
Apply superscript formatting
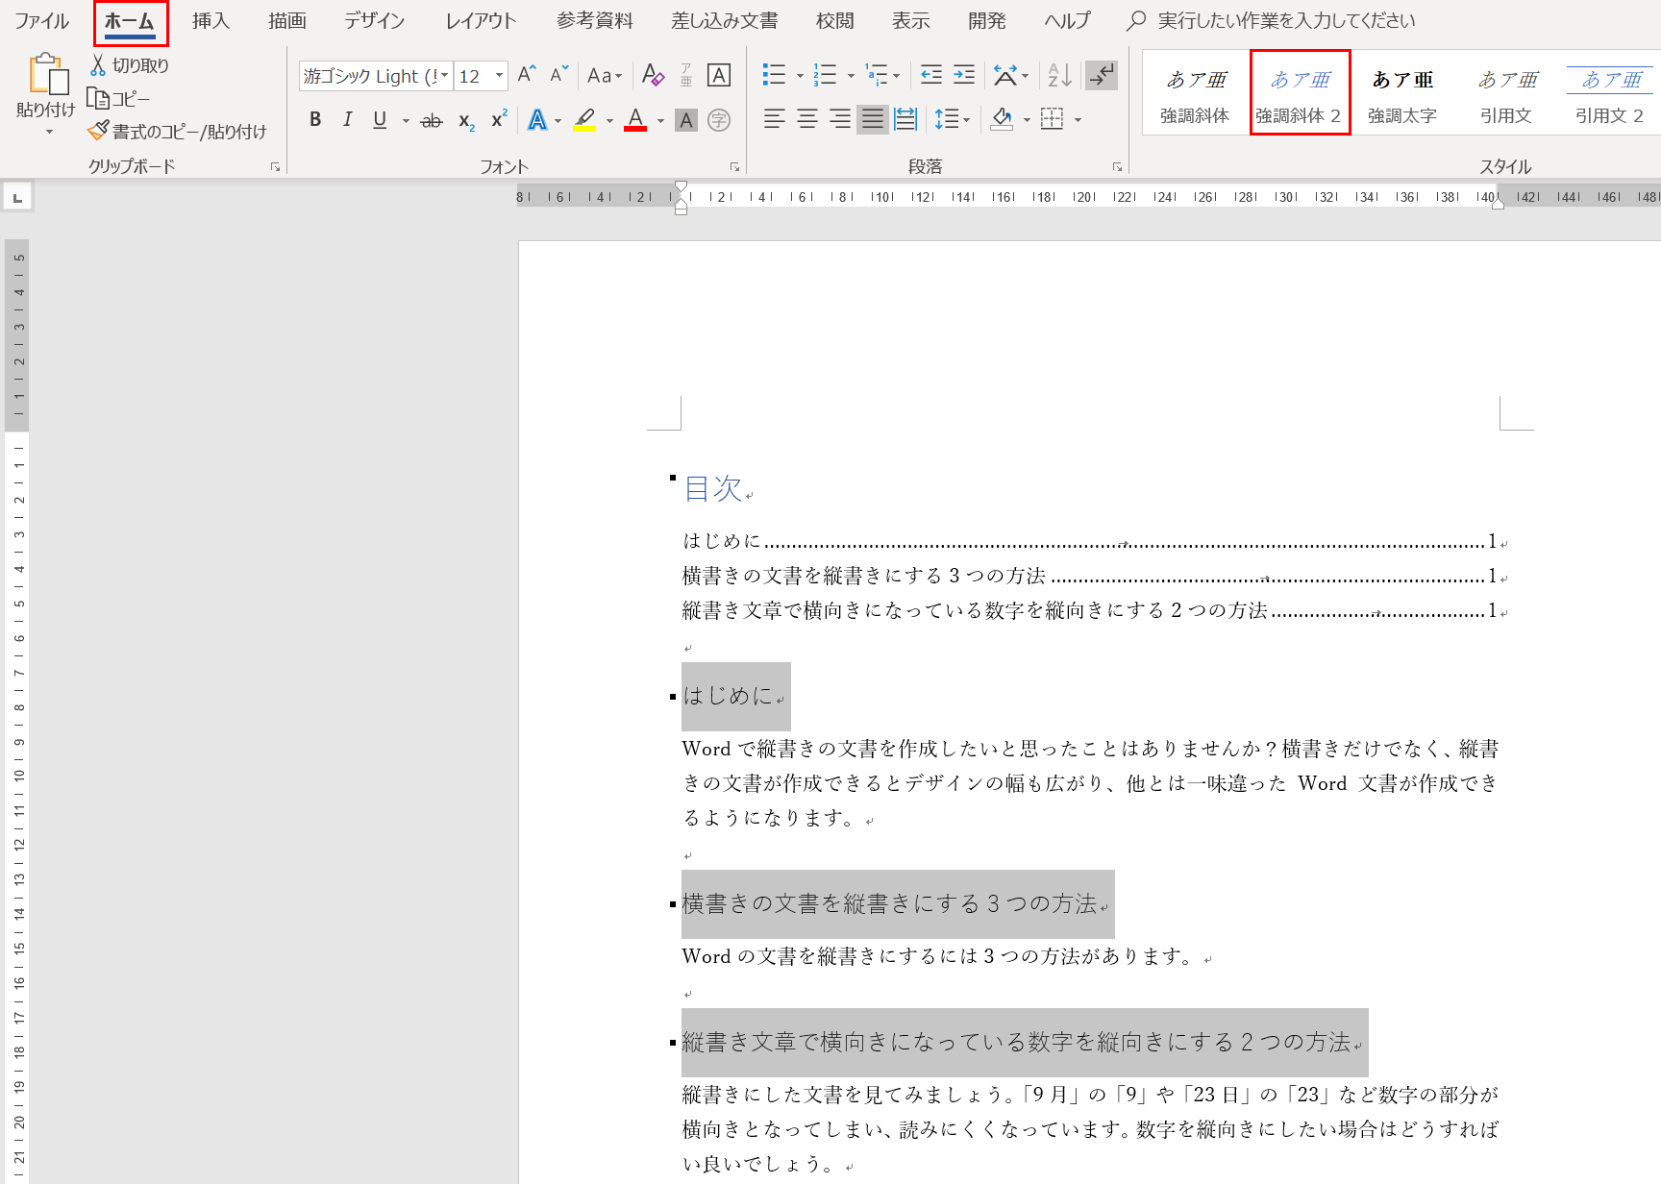click(499, 120)
